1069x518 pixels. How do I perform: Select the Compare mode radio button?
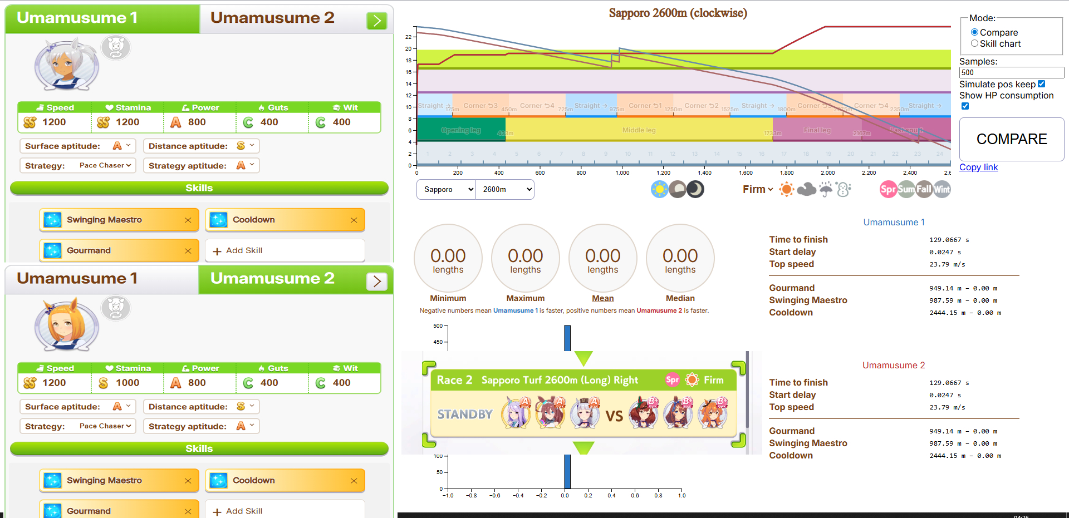coord(974,32)
